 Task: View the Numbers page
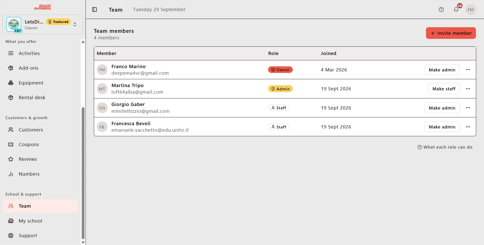coord(40,174)
